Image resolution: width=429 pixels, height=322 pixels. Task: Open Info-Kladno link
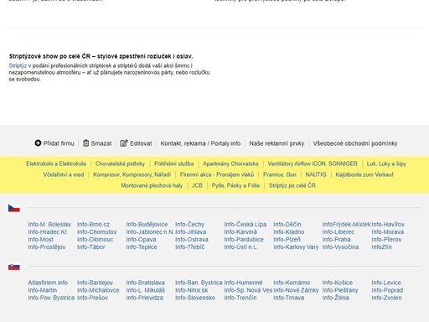pos(289,232)
